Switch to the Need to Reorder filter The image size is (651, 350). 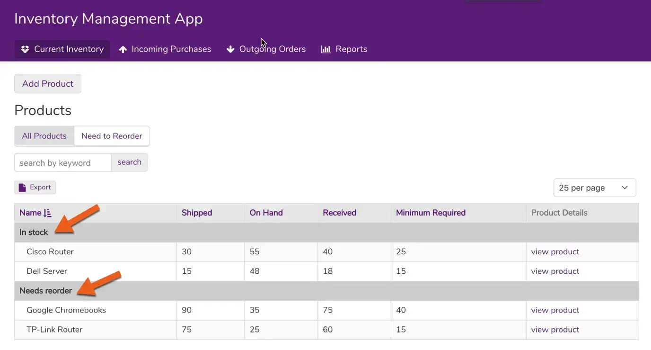[x=112, y=136]
